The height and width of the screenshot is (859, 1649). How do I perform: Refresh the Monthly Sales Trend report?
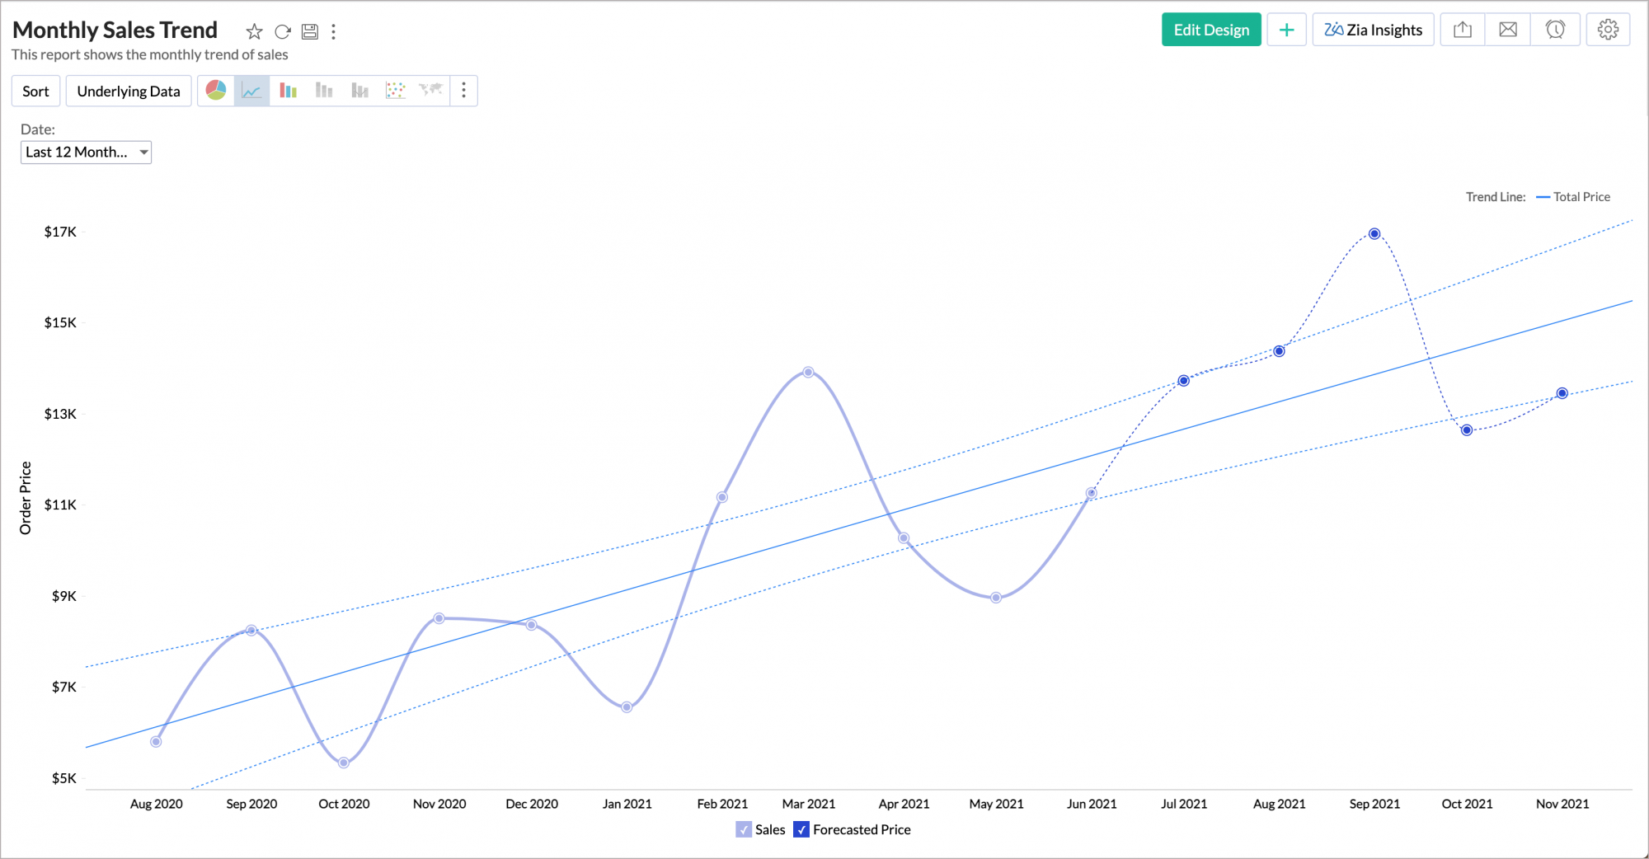283,31
